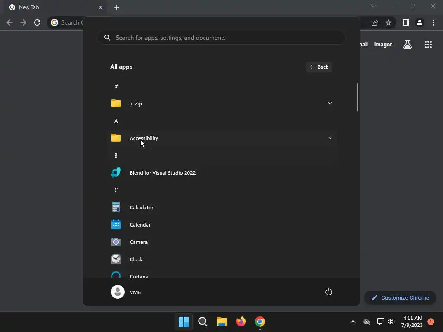The height and width of the screenshot is (332, 443).
Task: Open the clock showing 4:11 AM
Action: (412, 322)
